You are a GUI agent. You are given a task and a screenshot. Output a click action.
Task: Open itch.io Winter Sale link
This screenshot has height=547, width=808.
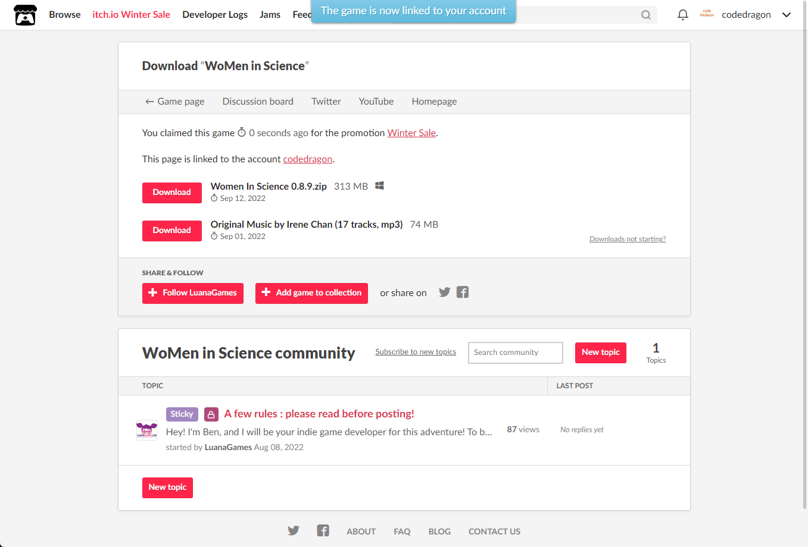coord(131,14)
